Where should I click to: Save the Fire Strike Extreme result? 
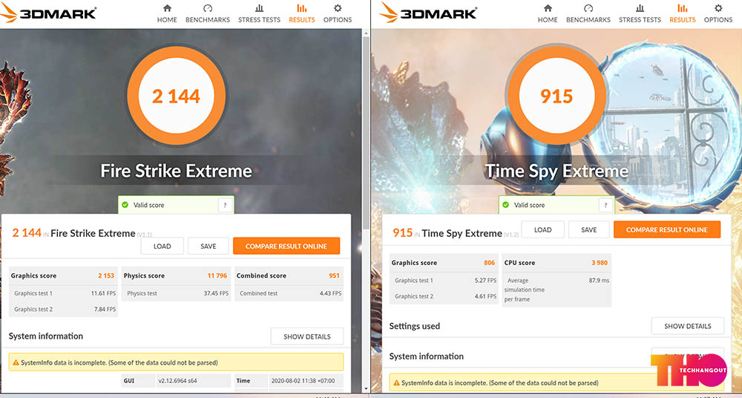click(x=209, y=246)
